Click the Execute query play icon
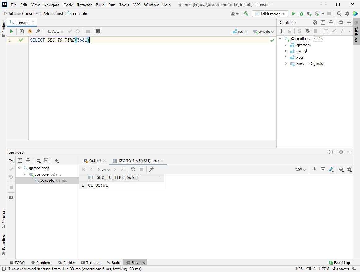Screen dimensions: 360x272 coord(11,31)
